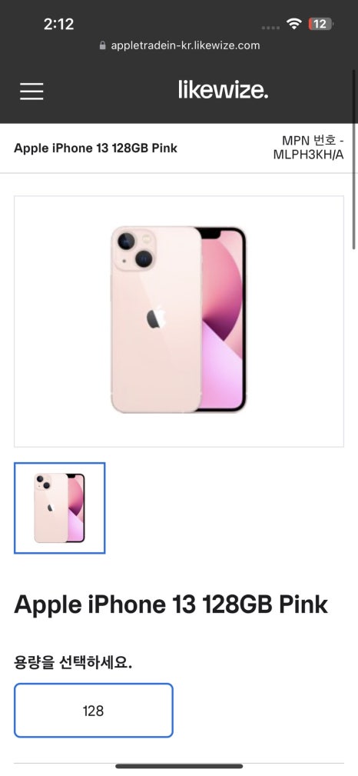
Task: Select the 128 capacity option
Action: [x=94, y=711]
